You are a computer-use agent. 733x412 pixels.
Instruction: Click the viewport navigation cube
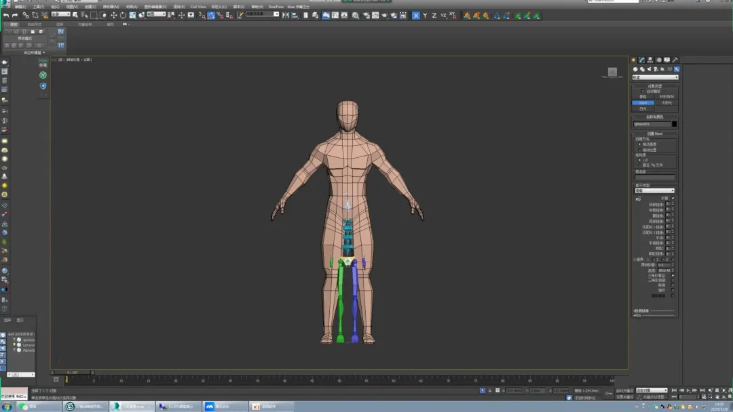click(612, 72)
